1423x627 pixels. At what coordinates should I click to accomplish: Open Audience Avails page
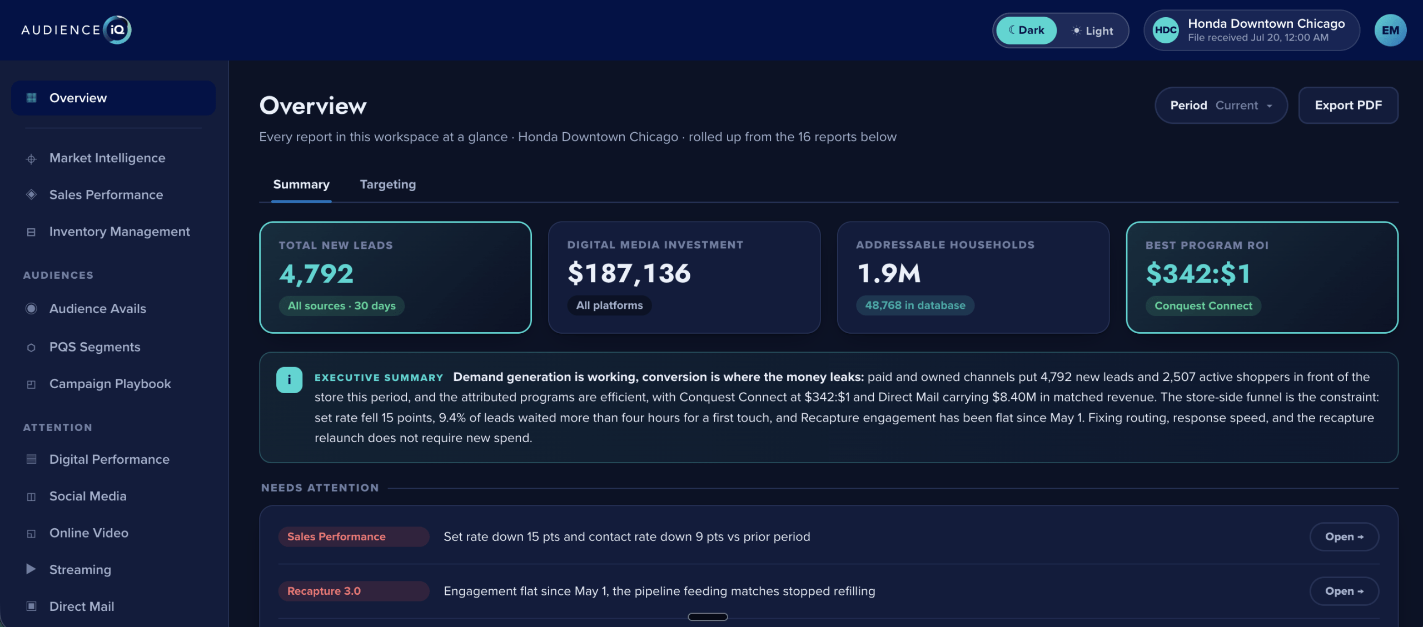coord(113,309)
